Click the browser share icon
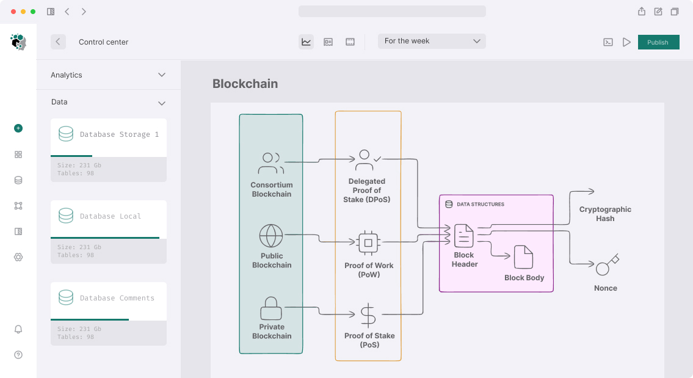This screenshot has width=693, height=378. pyautogui.click(x=642, y=12)
